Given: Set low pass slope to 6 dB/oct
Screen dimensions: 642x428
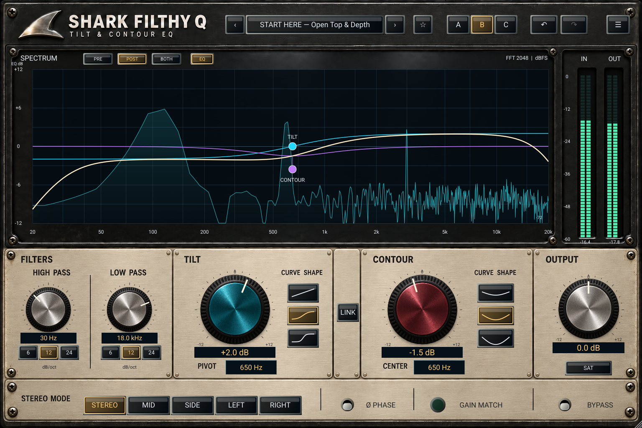Looking at the screenshot, I should coord(110,353).
